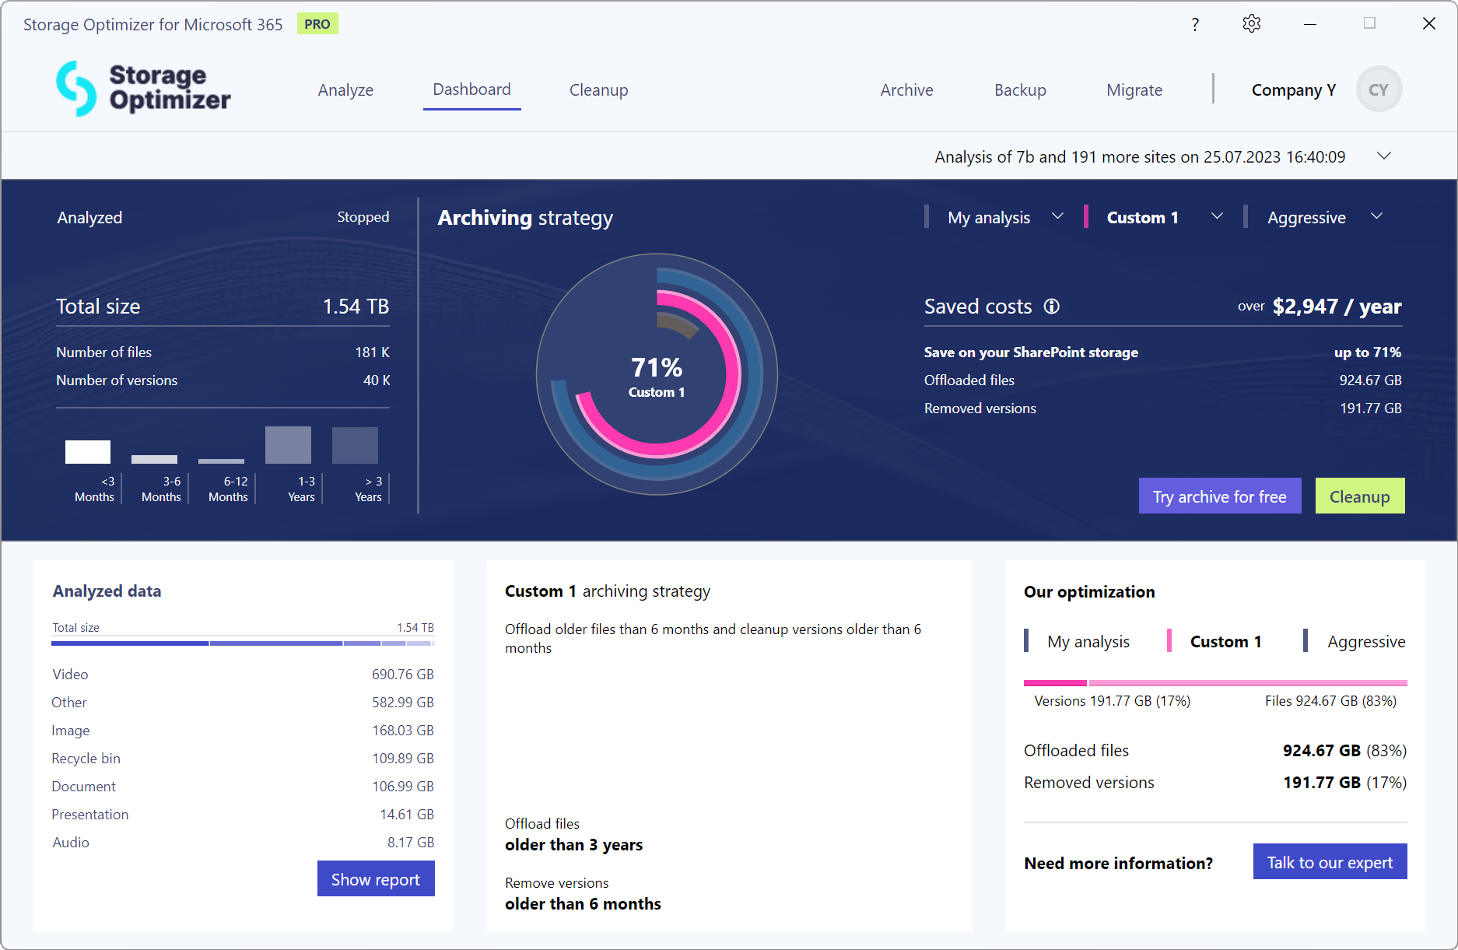Screen dimensions: 1458x950
Task: Click the Try archive for free button
Action: [1219, 496]
